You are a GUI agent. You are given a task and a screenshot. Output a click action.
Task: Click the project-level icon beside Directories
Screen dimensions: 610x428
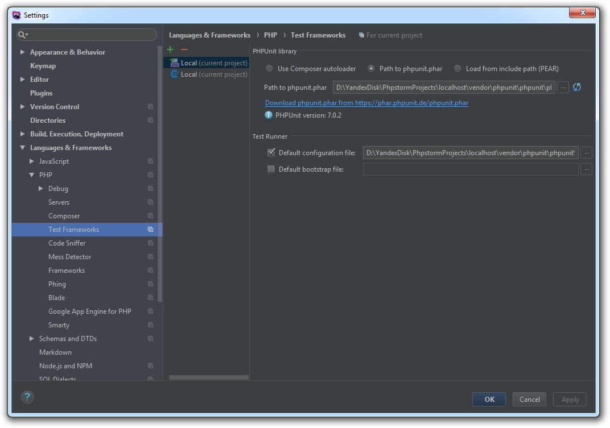(150, 120)
